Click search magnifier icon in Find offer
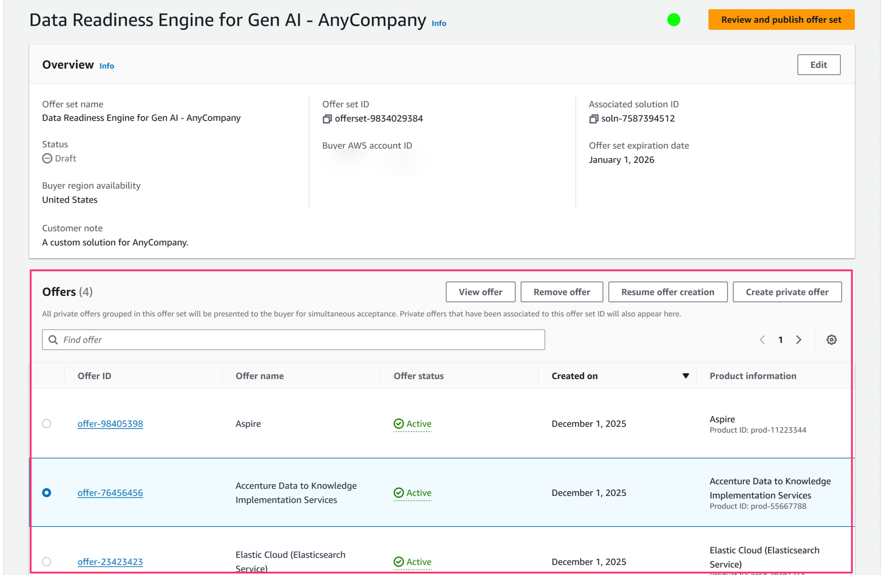Screen dimensions: 887x575 [53, 340]
